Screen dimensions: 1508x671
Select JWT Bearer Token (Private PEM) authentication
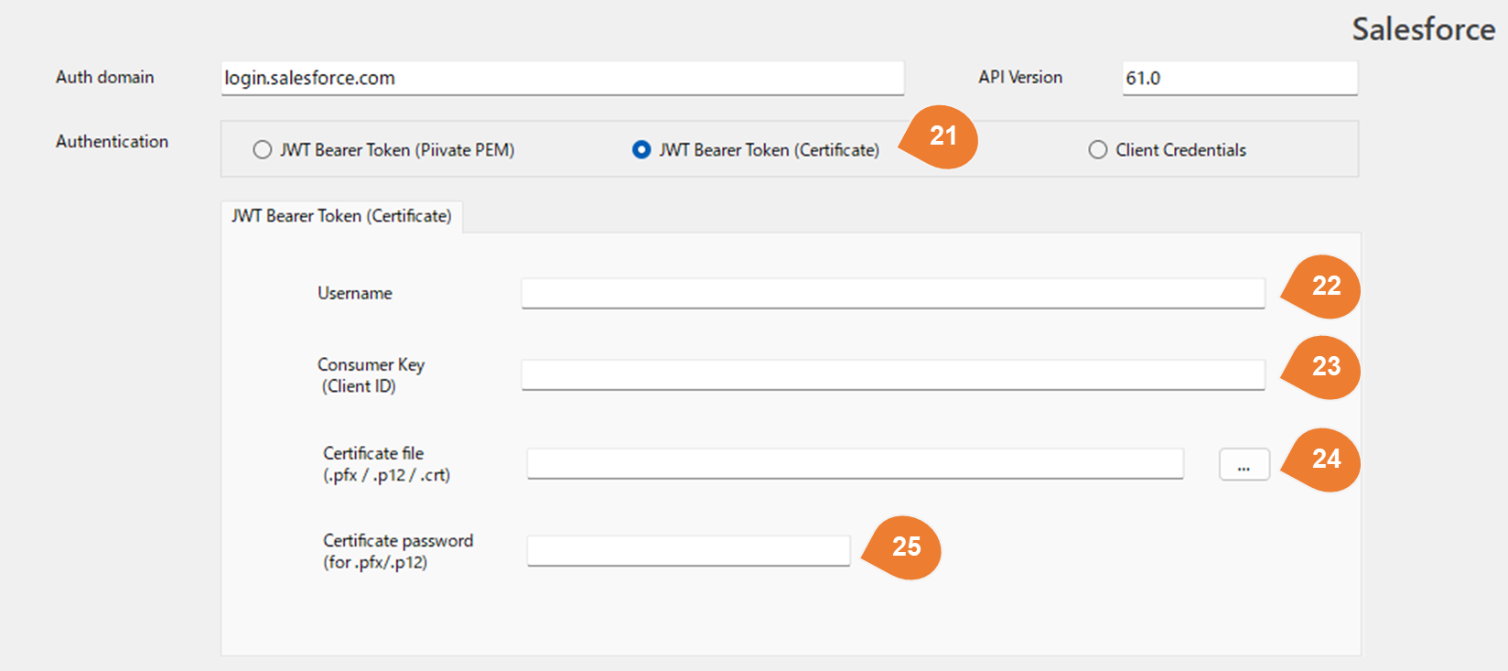point(263,150)
